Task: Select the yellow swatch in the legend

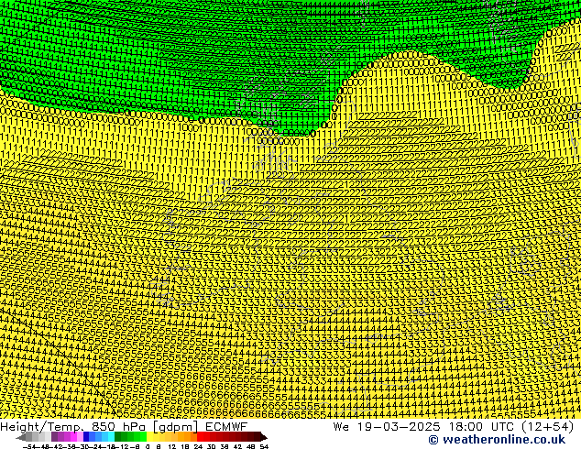Action: [156, 437]
